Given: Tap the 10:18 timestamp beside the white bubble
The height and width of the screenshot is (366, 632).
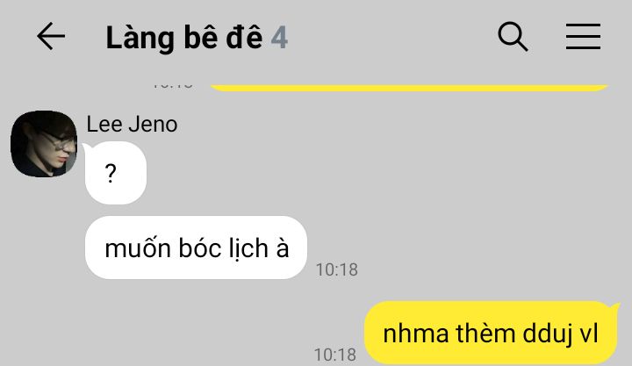Looking at the screenshot, I should (x=336, y=269).
